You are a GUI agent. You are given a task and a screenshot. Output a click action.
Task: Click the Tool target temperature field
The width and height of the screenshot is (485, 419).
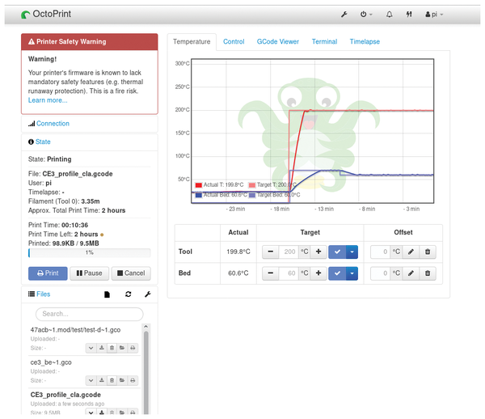(289, 252)
